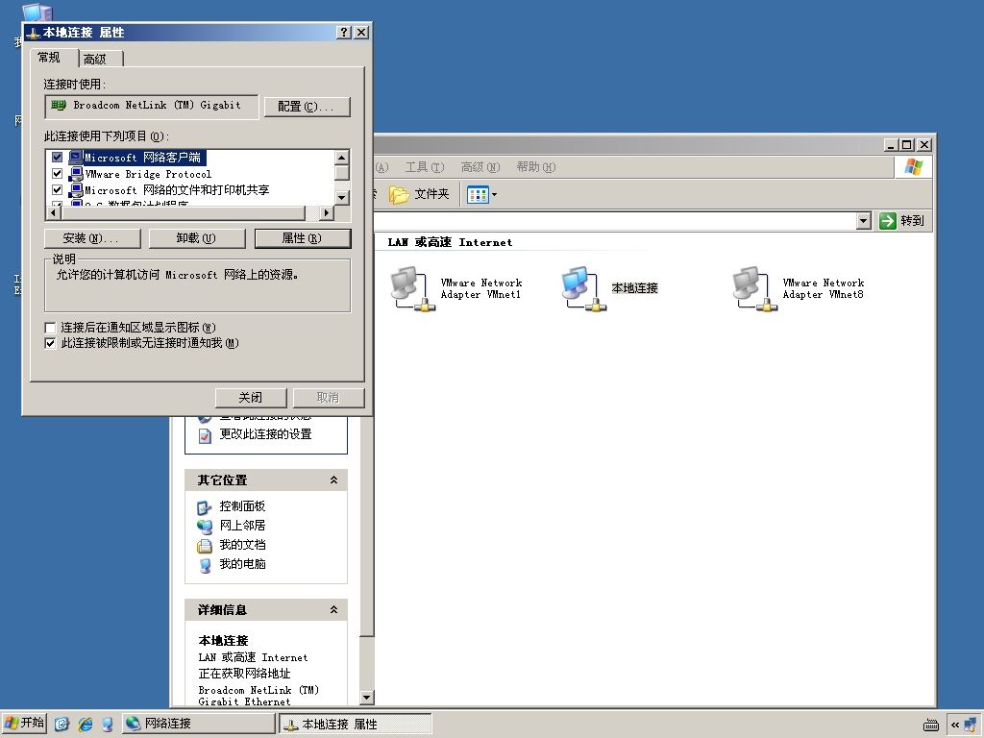Open the 工具(T) menu
The height and width of the screenshot is (738, 984).
(x=424, y=167)
